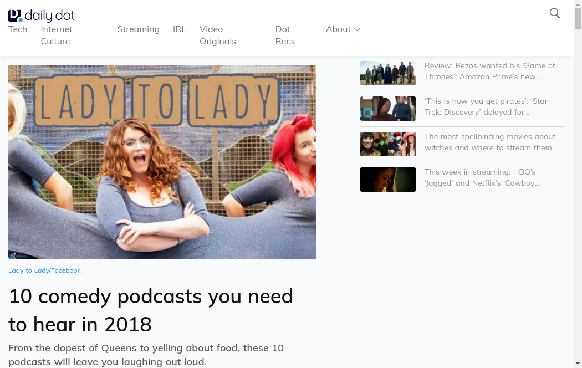Navigate to Video Originals
582x368 pixels.
(x=217, y=35)
